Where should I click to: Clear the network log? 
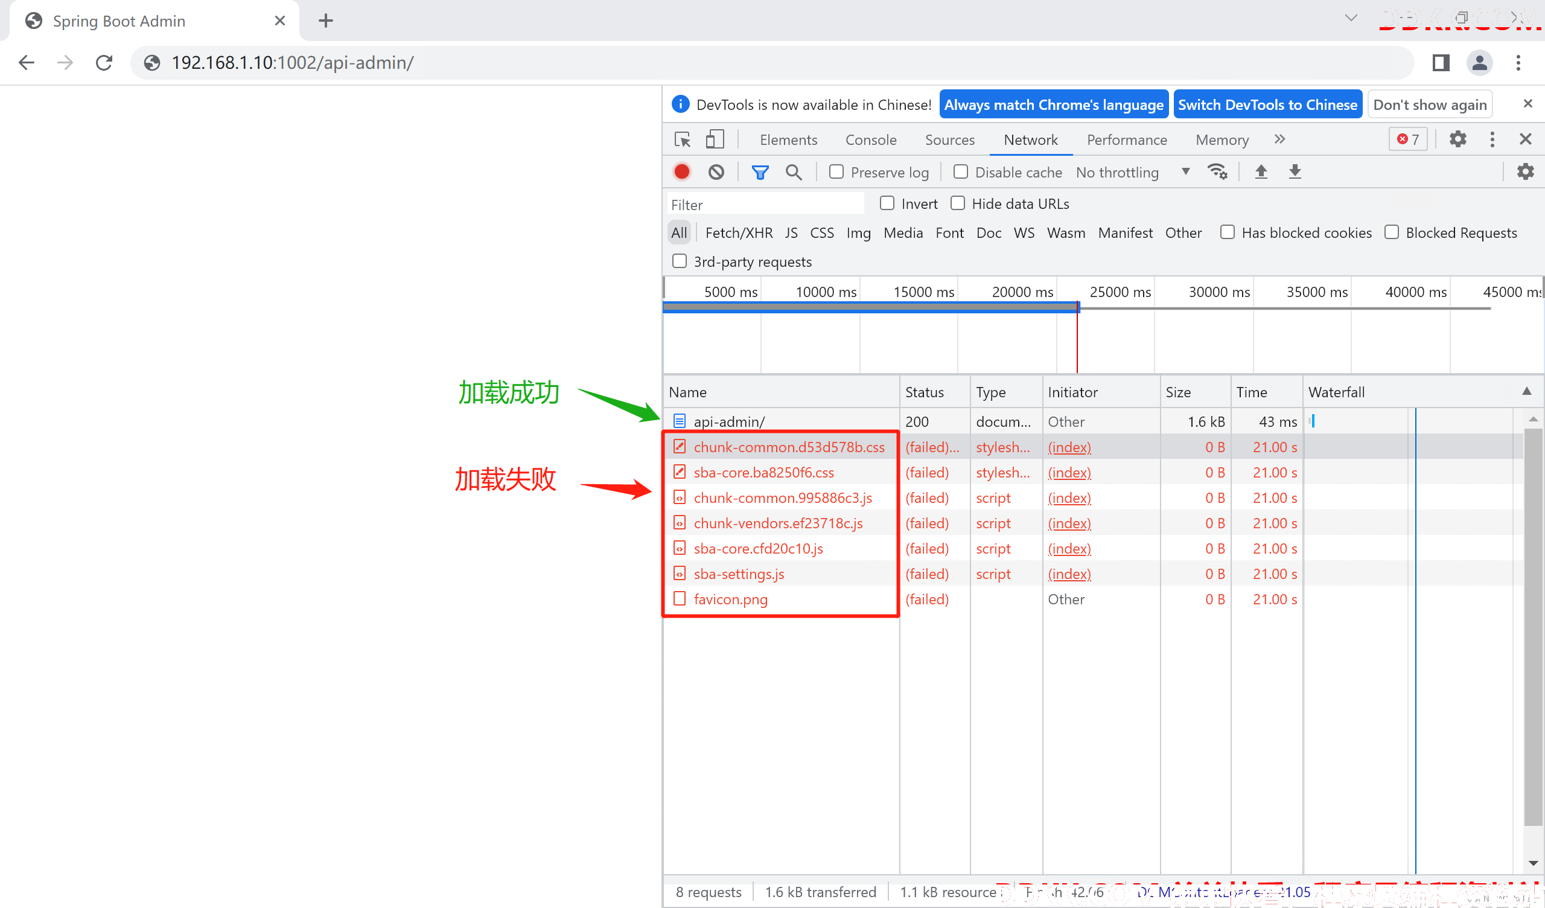[x=716, y=172]
